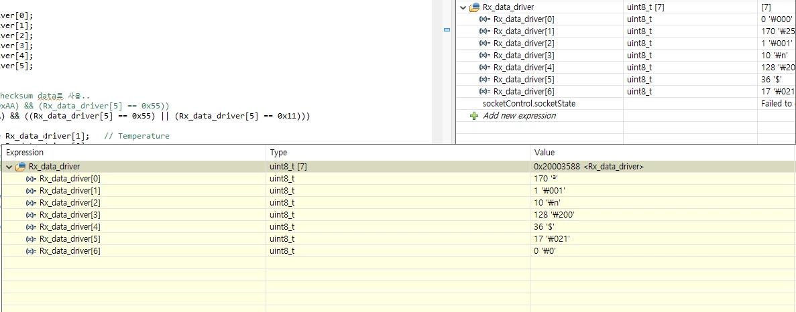Collapse Rx_data_driver in the lower expressions table
This screenshot has width=796, height=312.
coord(9,167)
